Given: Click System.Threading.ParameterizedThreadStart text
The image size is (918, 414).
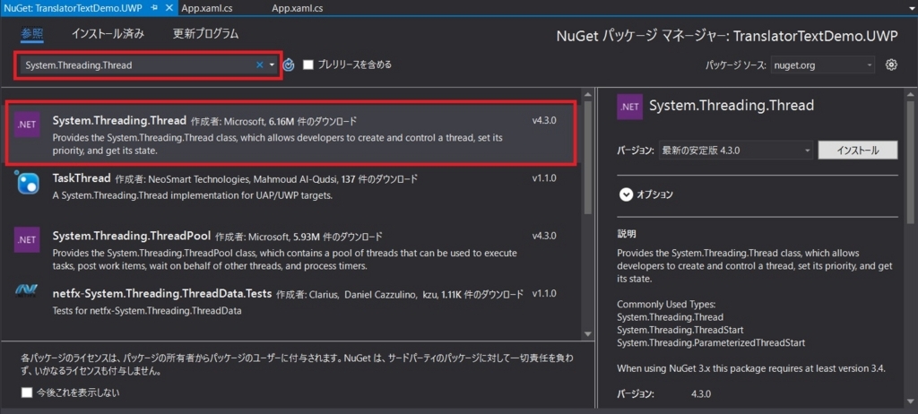Looking at the screenshot, I should tap(711, 342).
